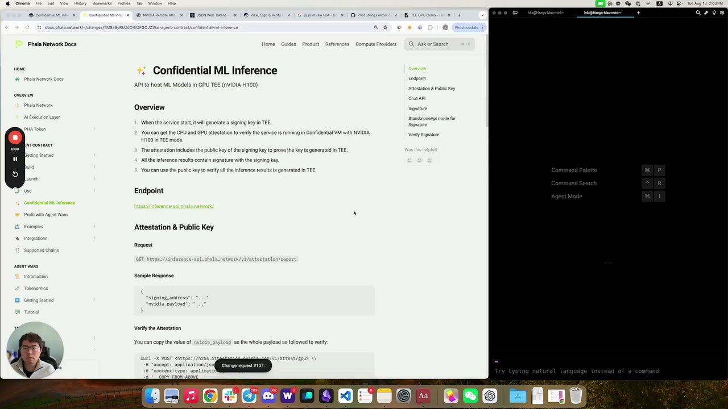Open AI Execution Layer sidebar item

[x=42, y=117]
